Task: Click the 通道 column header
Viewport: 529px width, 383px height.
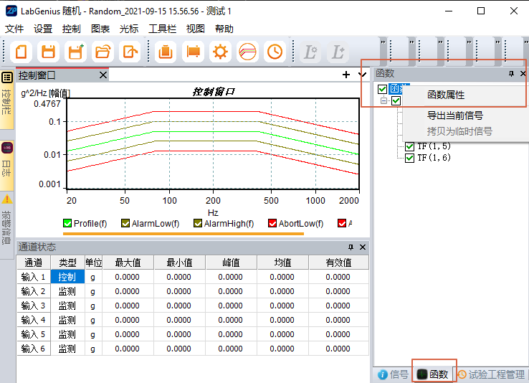Action: point(34,263)
